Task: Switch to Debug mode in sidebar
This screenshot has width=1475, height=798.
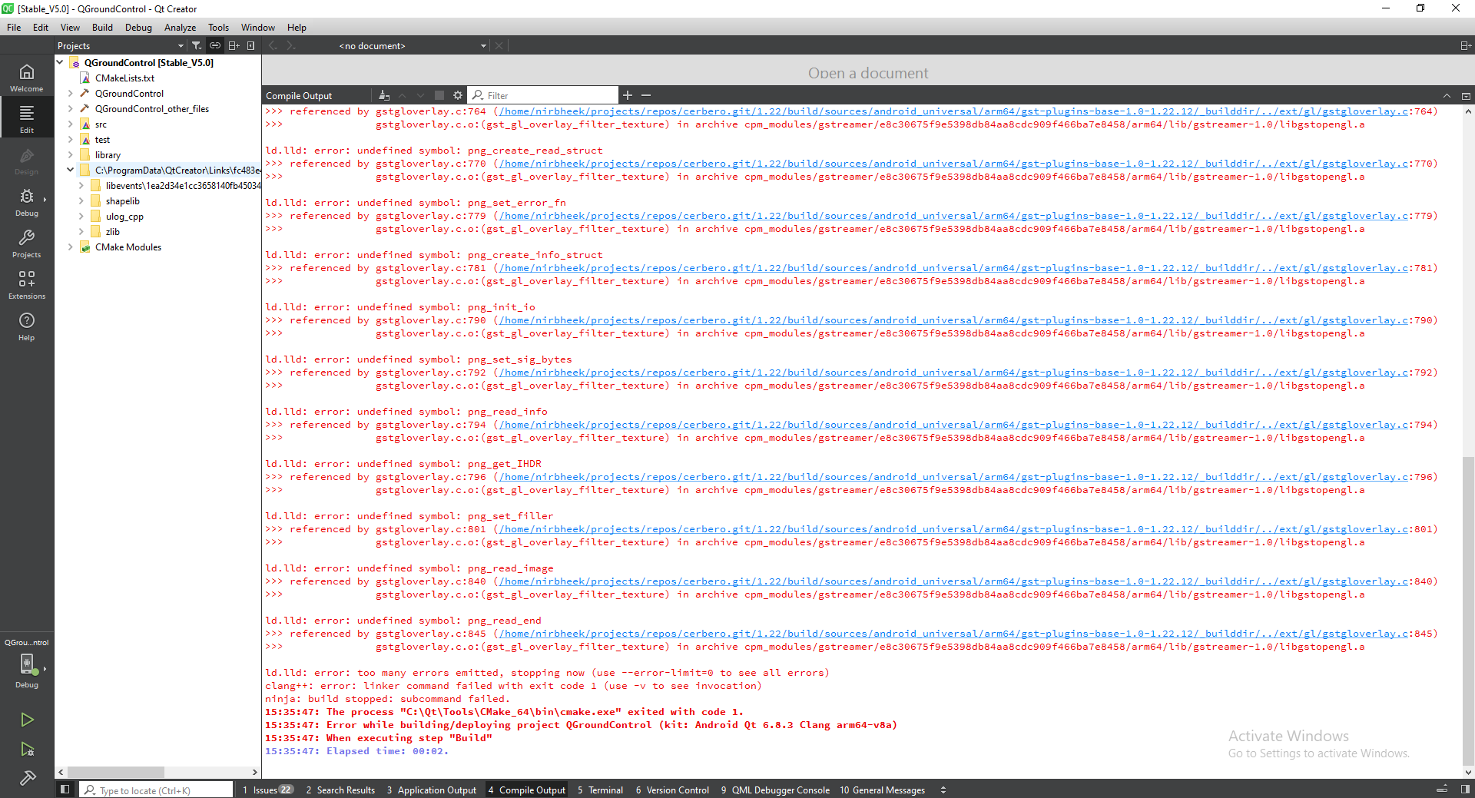Action: [27, 203]
